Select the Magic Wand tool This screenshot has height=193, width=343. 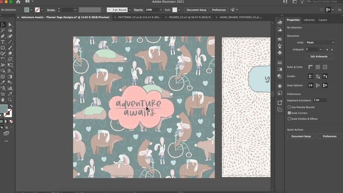pyautogui.click(x=3, y=31)
